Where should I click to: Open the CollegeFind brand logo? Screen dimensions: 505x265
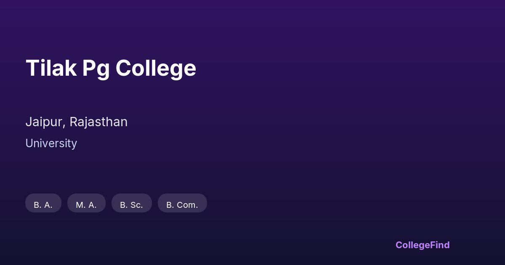pos(423,245)
